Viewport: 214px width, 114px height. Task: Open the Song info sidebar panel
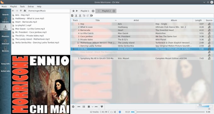(x=5, y=62)
